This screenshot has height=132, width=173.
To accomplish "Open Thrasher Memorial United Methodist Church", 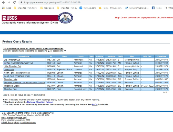I will tap(24, 83).
